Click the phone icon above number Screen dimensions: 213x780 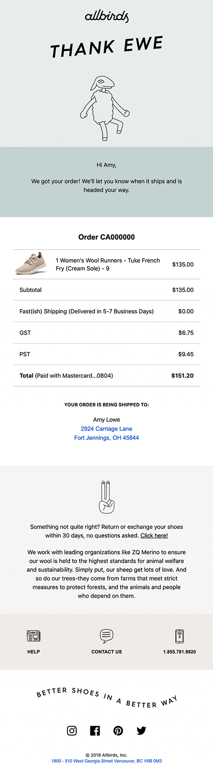(180, 636)
